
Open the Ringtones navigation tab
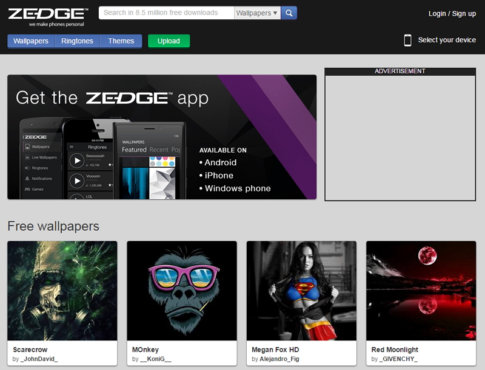(x=77, y=41)
